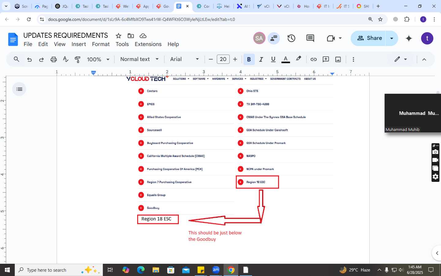This screenshot has height=276, width=441.
Task: Click the Share button
Action: (368, 38)
